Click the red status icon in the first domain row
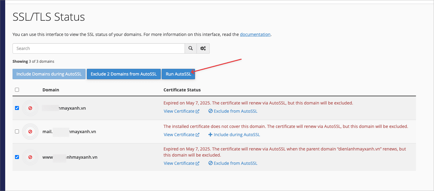The width and height of the screenshot is (434, 191). pos(30,108)
